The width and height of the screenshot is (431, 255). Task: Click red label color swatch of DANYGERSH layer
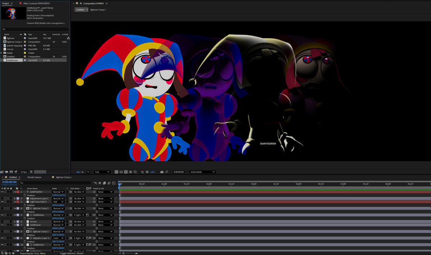18,192
